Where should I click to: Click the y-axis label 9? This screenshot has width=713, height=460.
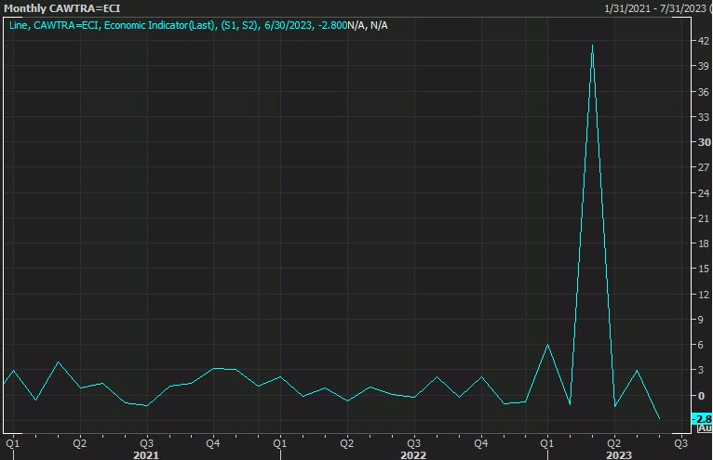[x=701, y=320]
